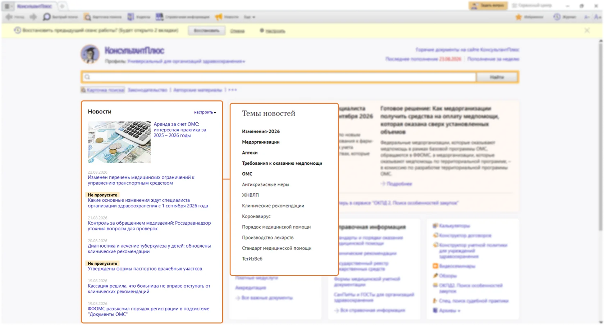Open news Контроль за обращением медизделий
This screenshot has height=325, width=604.
(x=149, y=226)
